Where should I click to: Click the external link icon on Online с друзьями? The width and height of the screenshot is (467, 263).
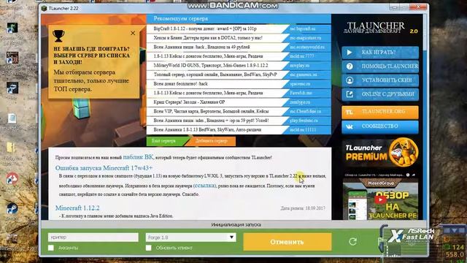(x=350, y=94)
